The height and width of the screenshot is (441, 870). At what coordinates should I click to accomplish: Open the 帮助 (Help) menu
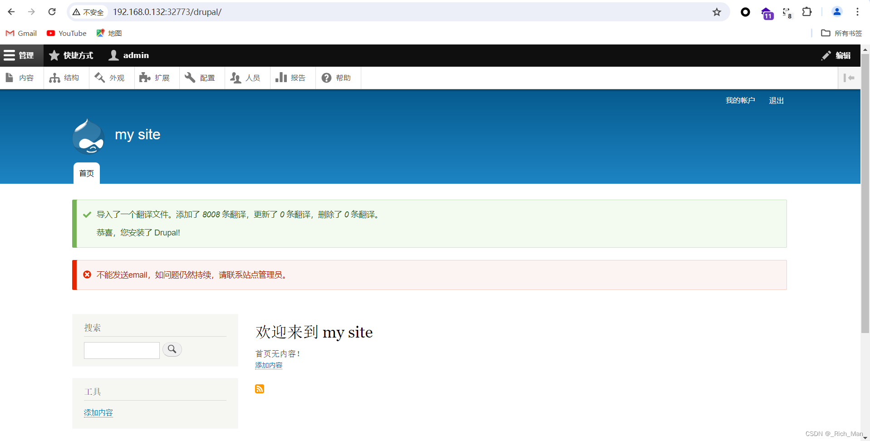[338, 78]
